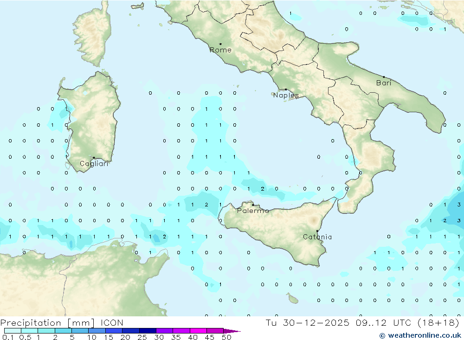Click the Catania city label
The height and width of the screenshot is (340, 464).
317,237
